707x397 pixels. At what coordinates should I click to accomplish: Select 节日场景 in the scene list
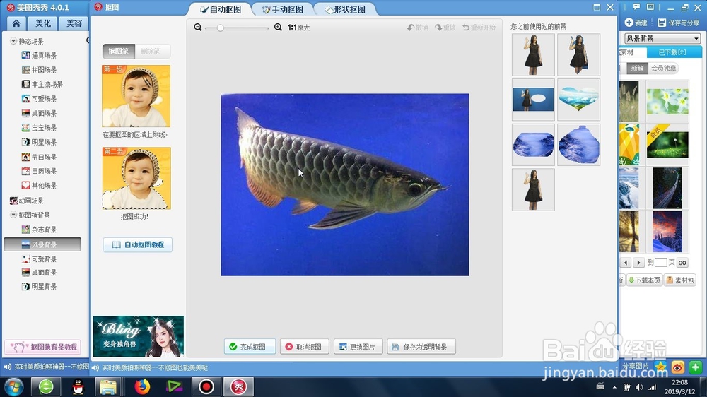(39, 157)
